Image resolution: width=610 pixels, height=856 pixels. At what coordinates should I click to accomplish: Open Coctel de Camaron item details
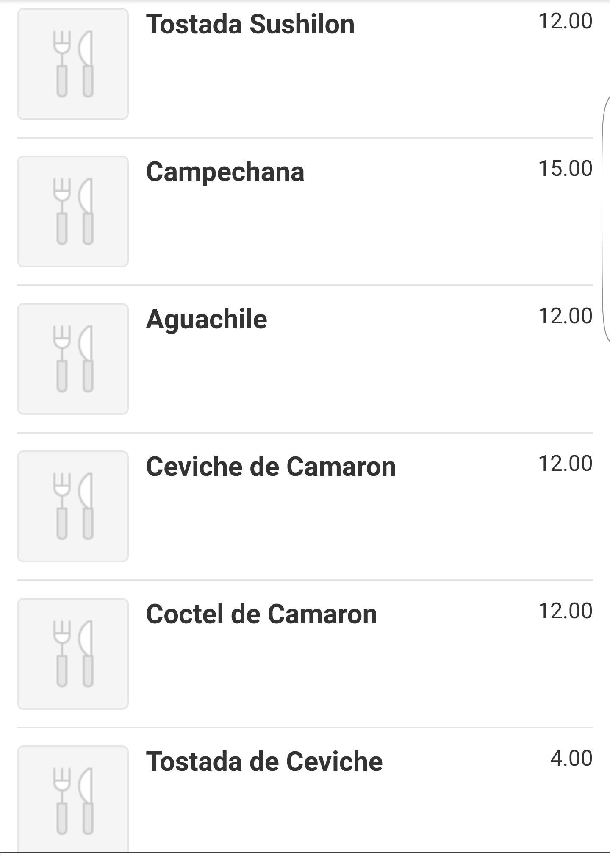(261, 614)
